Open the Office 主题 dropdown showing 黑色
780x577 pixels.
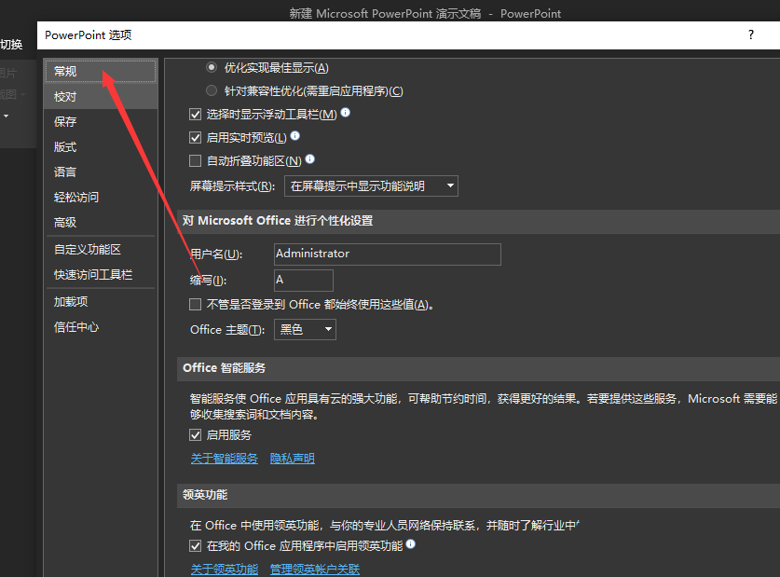(x=305, y=329)
